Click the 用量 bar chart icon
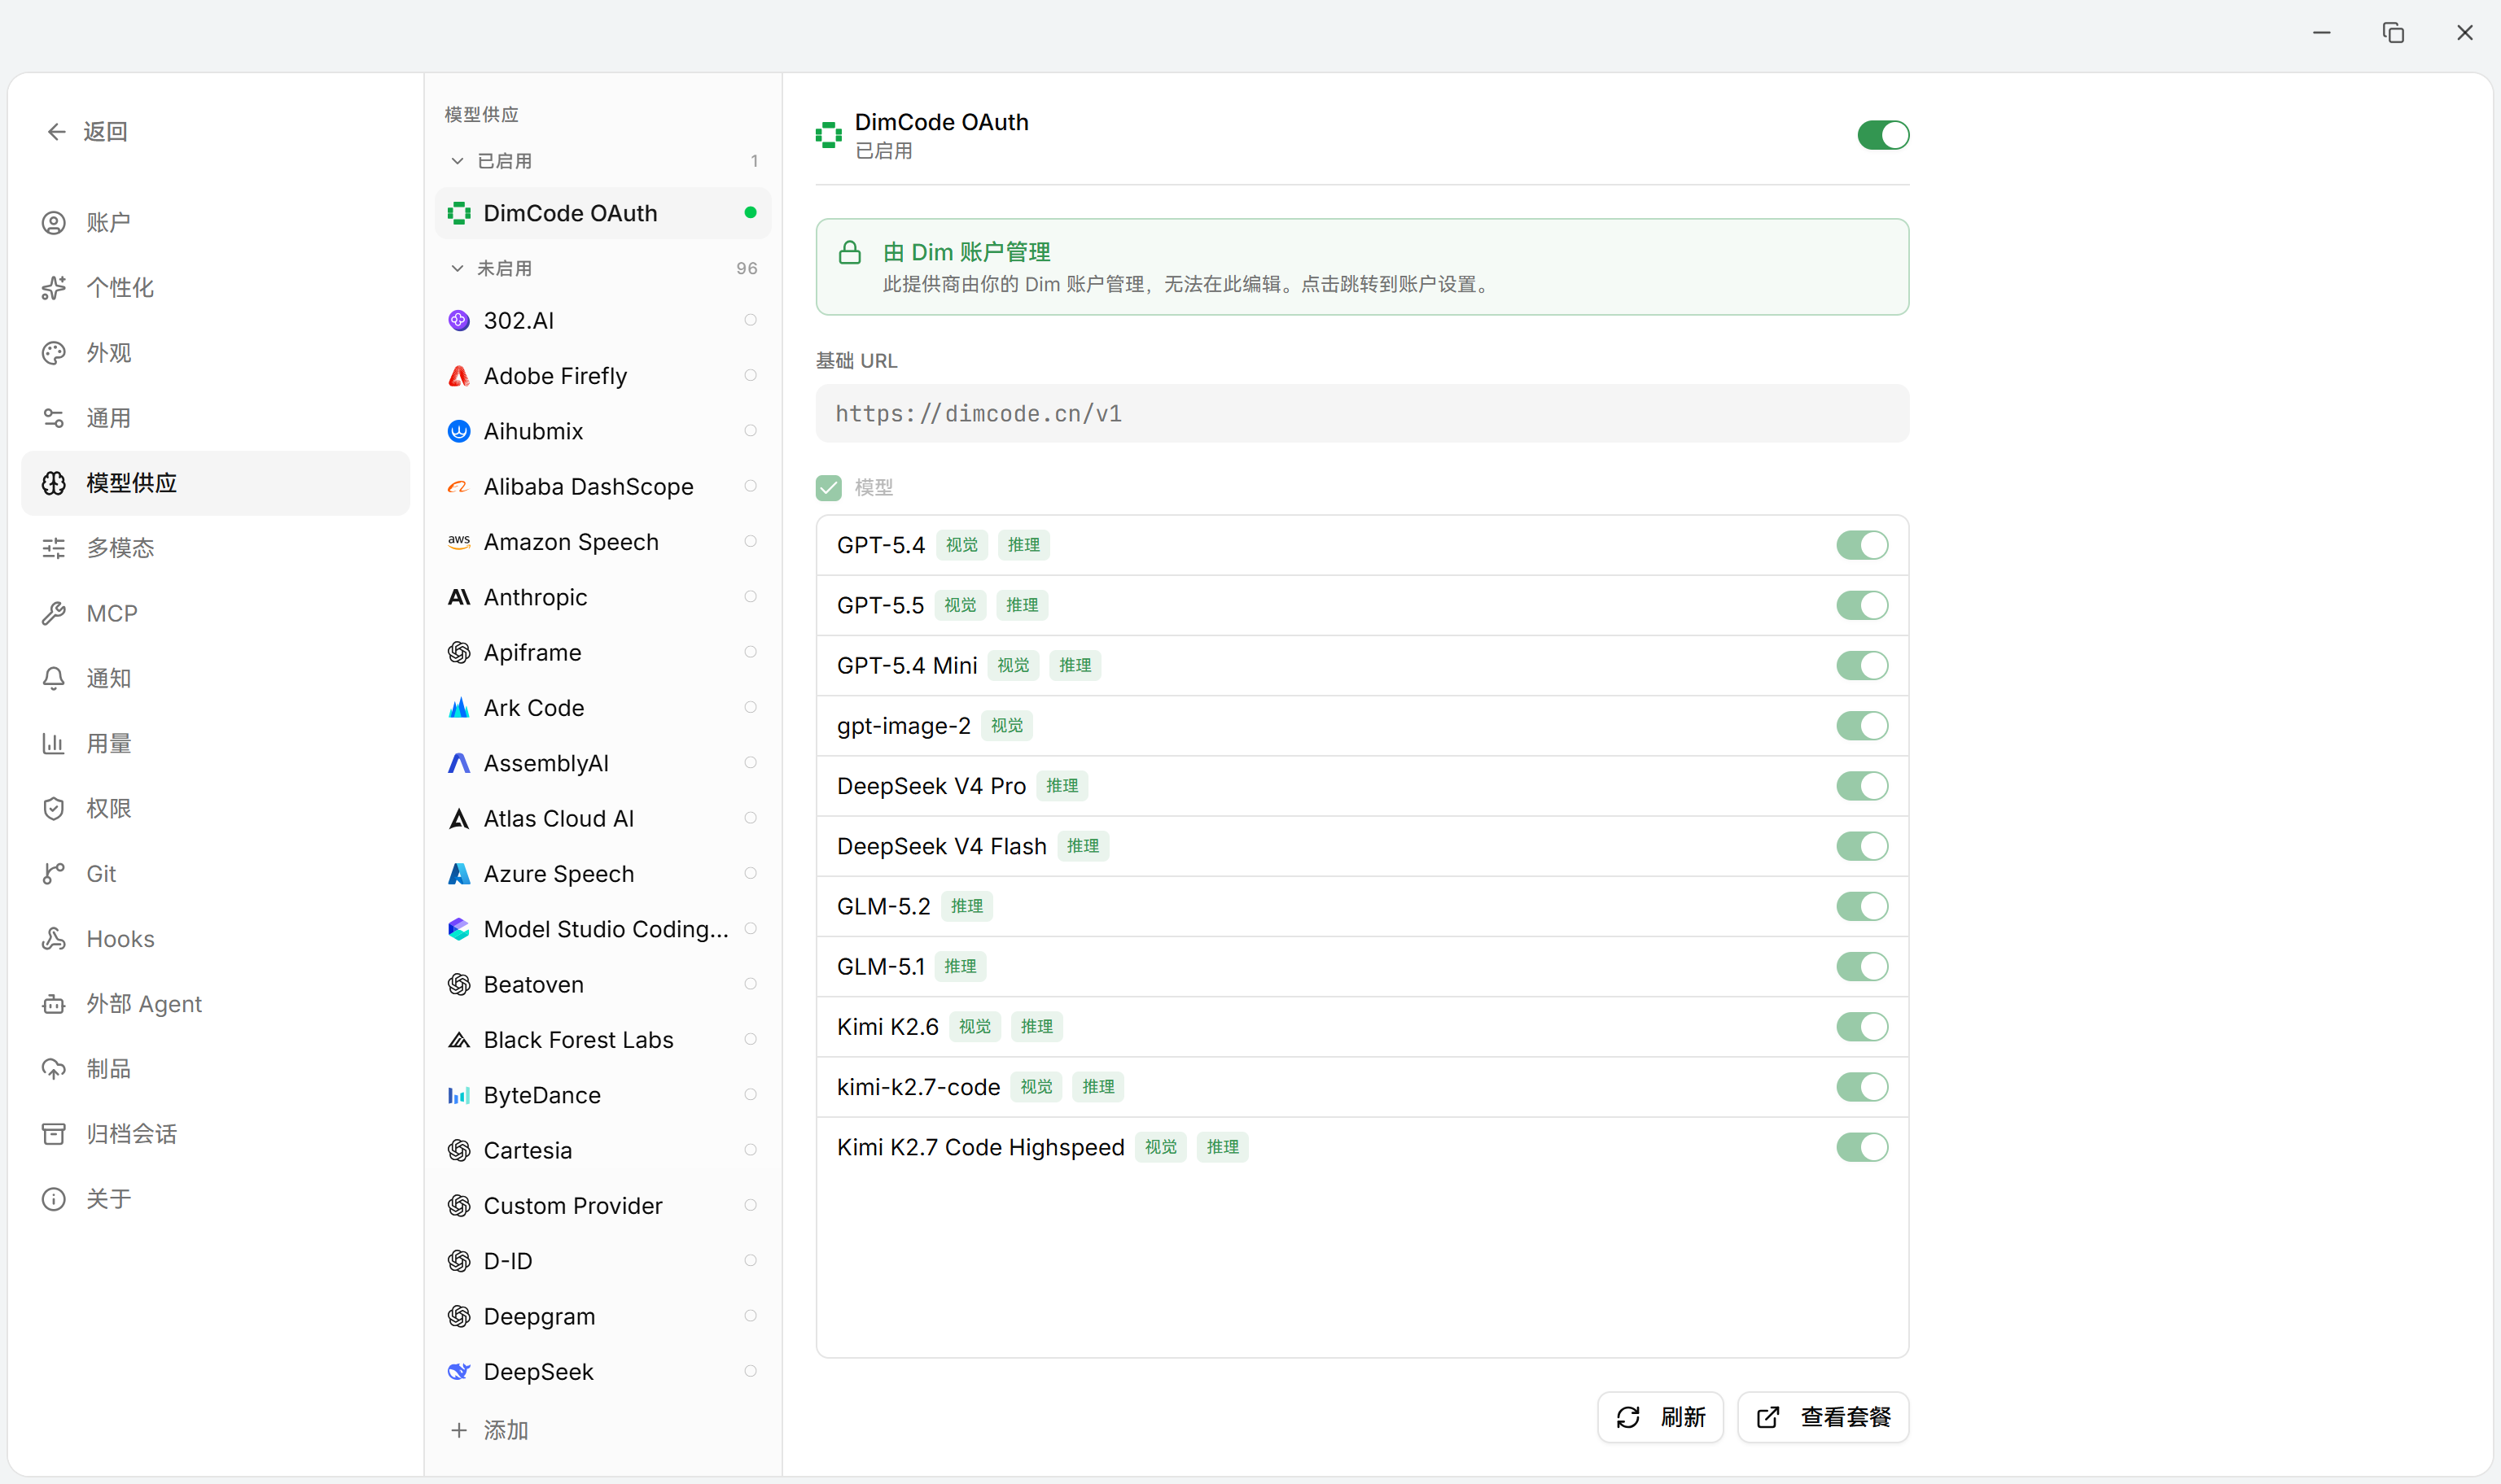Screen dimensions: 2501x1484 pos(54,743)
